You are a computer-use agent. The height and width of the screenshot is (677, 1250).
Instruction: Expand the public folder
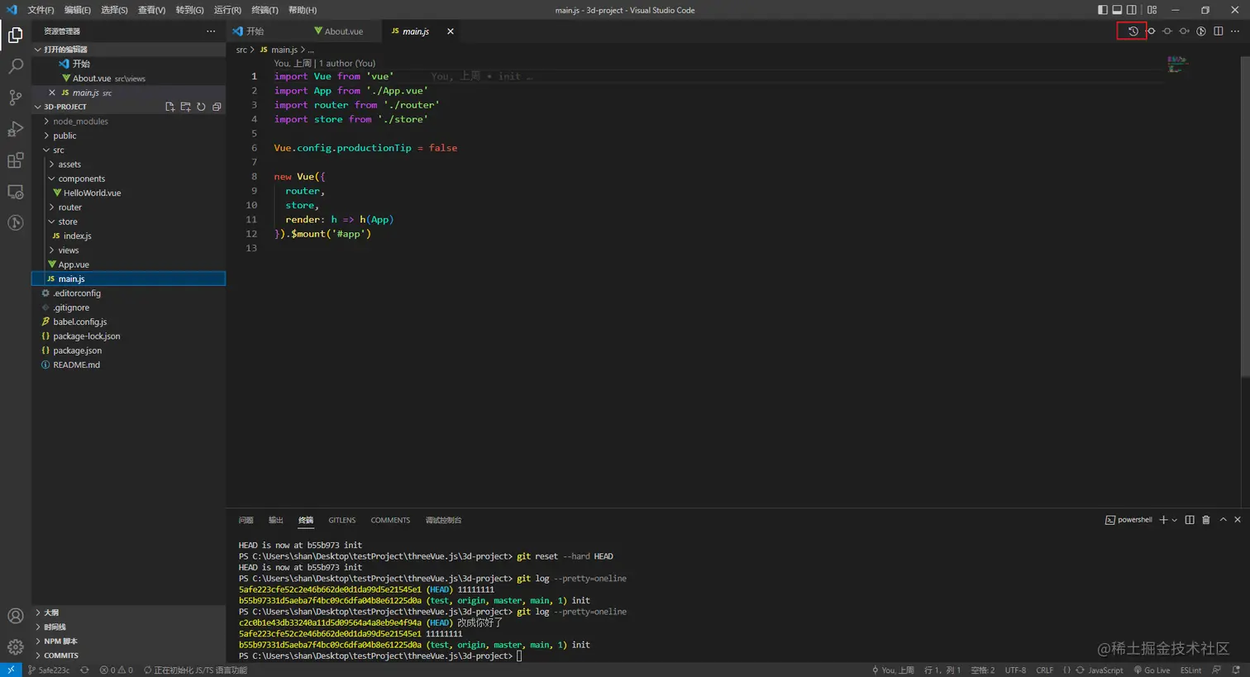pos(128,136)
